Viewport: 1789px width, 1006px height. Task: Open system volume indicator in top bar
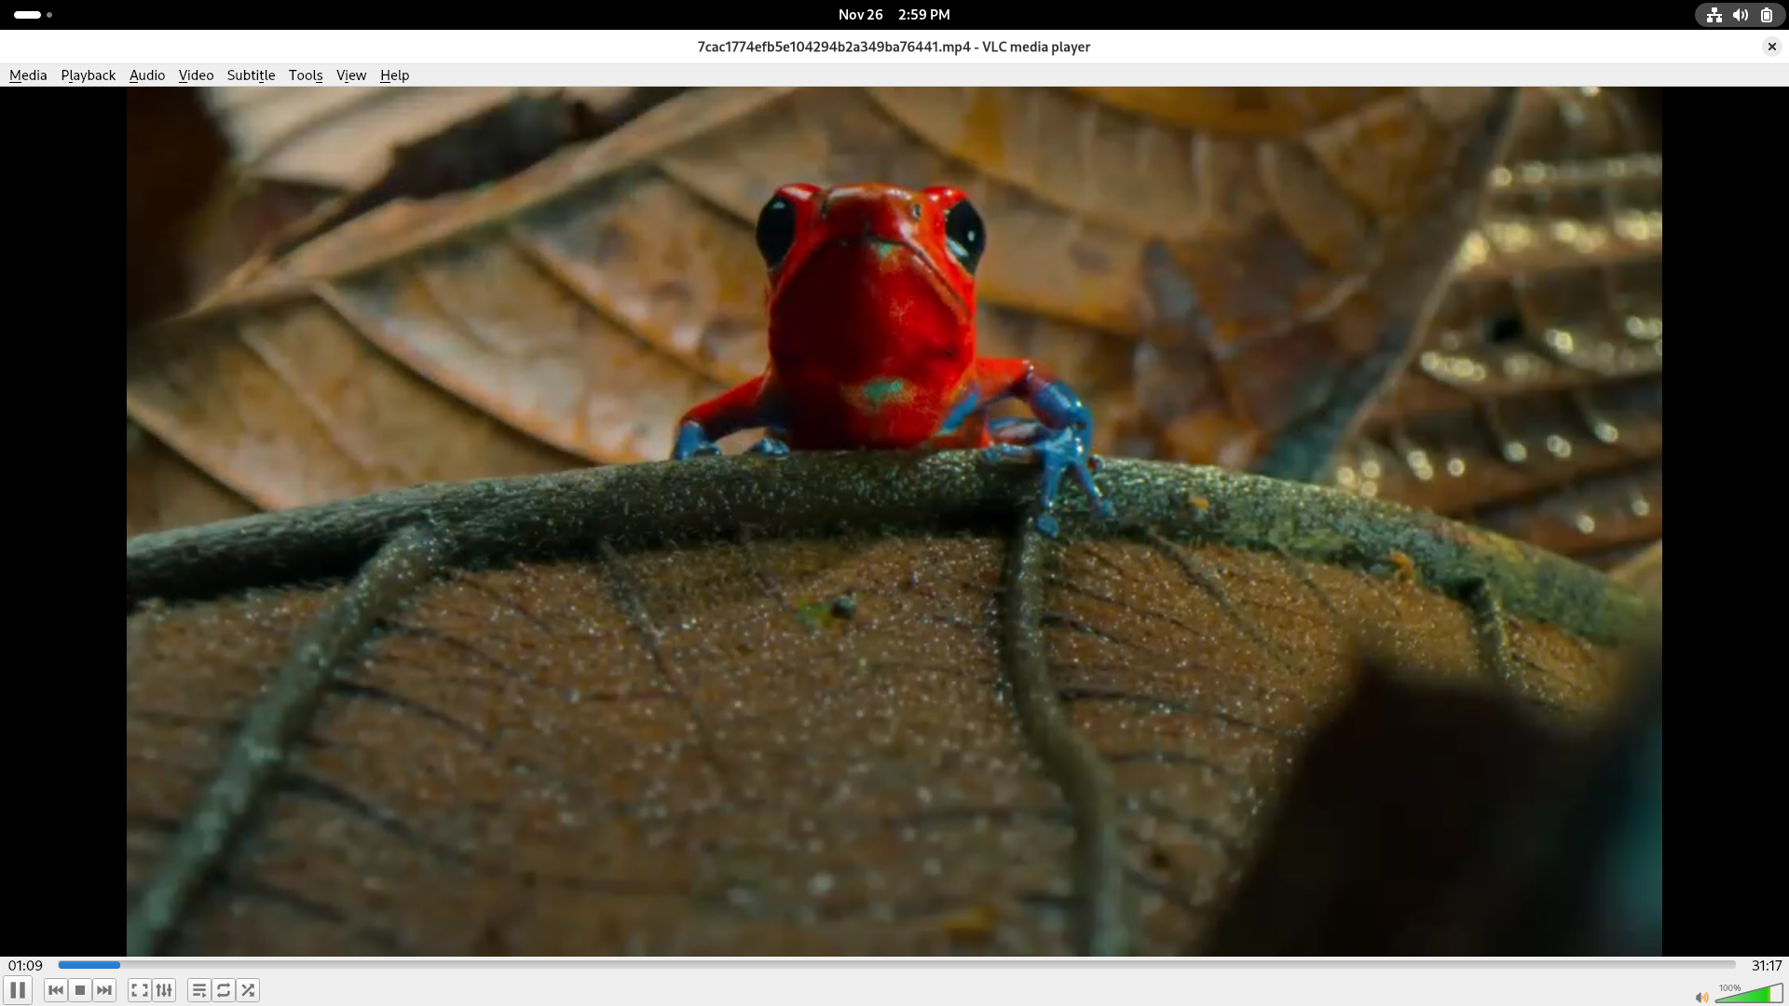click(x=1740, y=15)
